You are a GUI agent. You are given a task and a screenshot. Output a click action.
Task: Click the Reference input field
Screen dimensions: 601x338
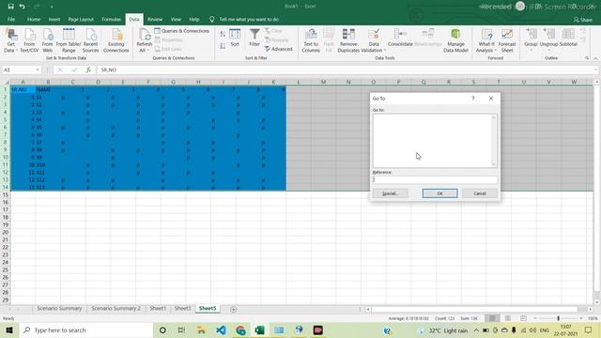coord(435,179)
